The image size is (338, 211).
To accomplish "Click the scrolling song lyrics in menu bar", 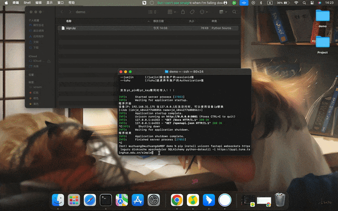I will pyautogui.click(x=190, y=3).
